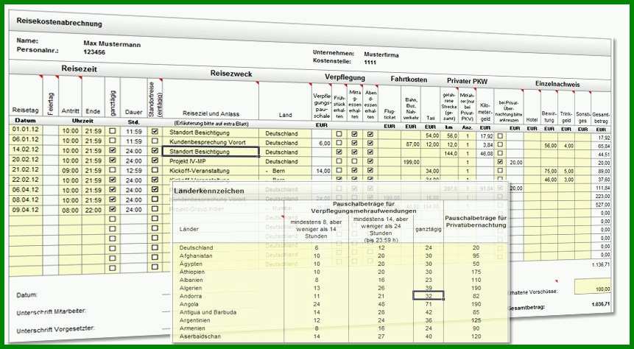Check the Frühstück erhalten box for 01.01.12
The image size is (634, 349).
click(339, 134)
